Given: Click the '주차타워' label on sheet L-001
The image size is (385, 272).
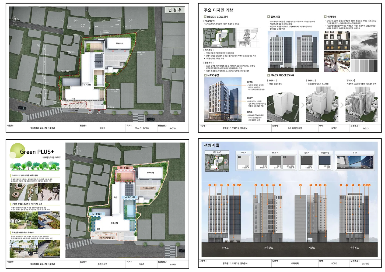Looking at the screenshot, I should click(150, 172).
